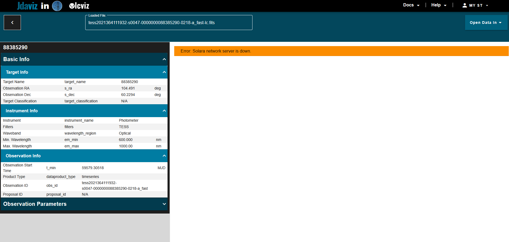
Task: Click the user account icon
Action: tap(465, 5)
